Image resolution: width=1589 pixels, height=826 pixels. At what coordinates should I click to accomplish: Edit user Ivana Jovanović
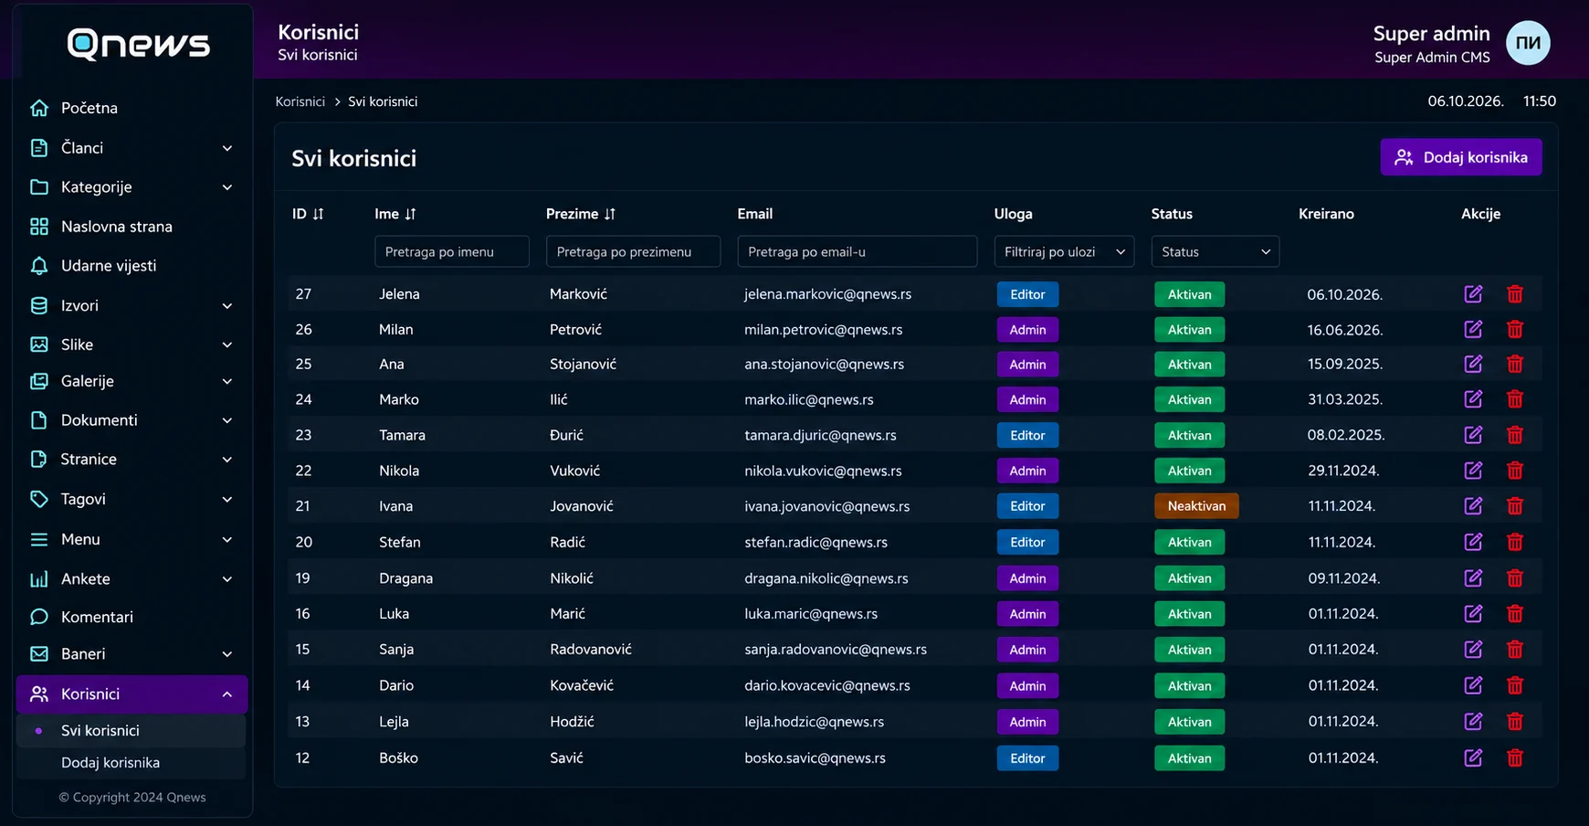1473,505
